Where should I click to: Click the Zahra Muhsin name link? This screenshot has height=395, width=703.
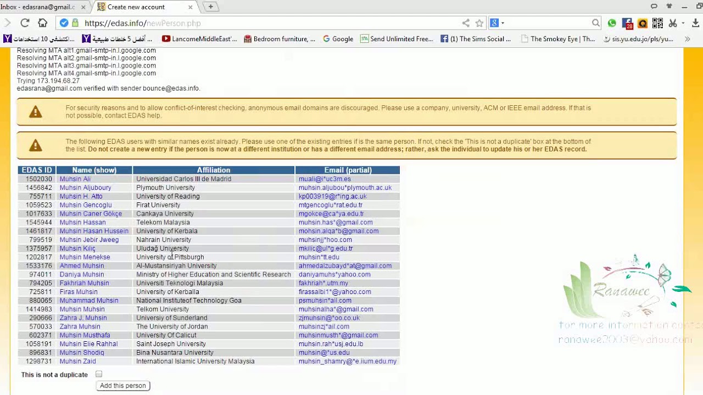pyautogui.click(x=80, y=326)
